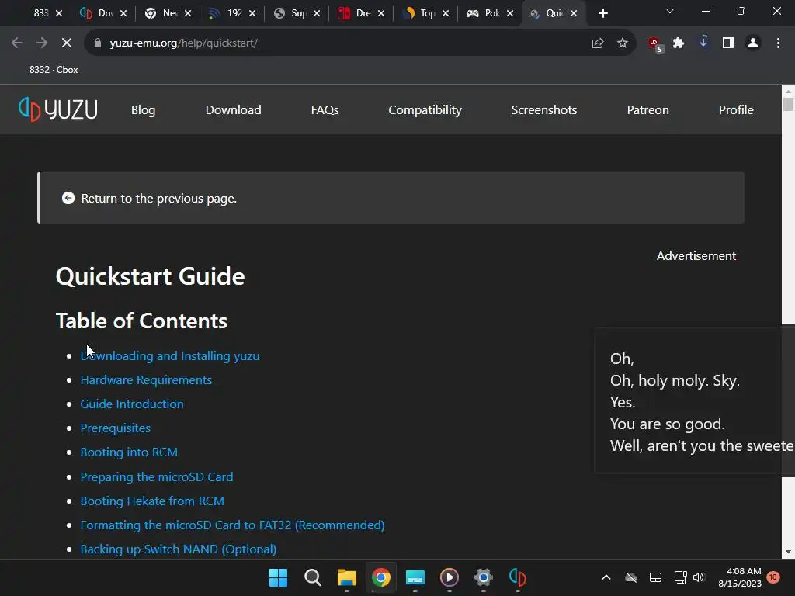Open the yuzu emulator taskbar icon
Screen dimensions: 795x596
(518, 577)
